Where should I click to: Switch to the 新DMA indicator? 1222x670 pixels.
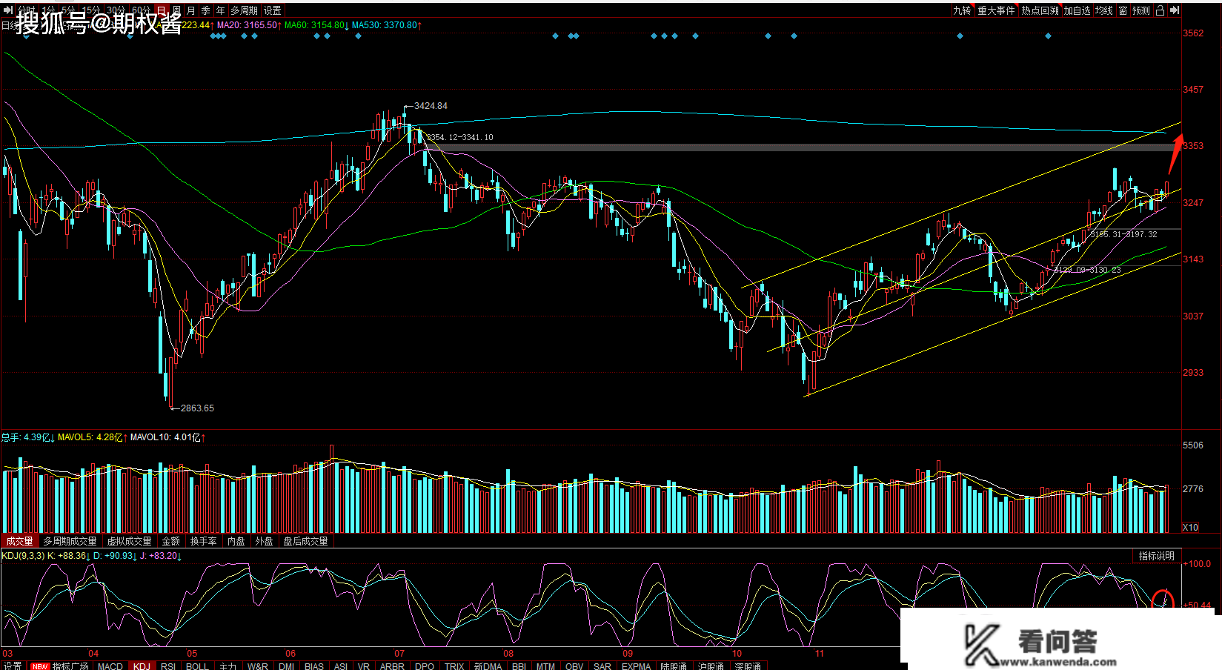pos(488,666)
